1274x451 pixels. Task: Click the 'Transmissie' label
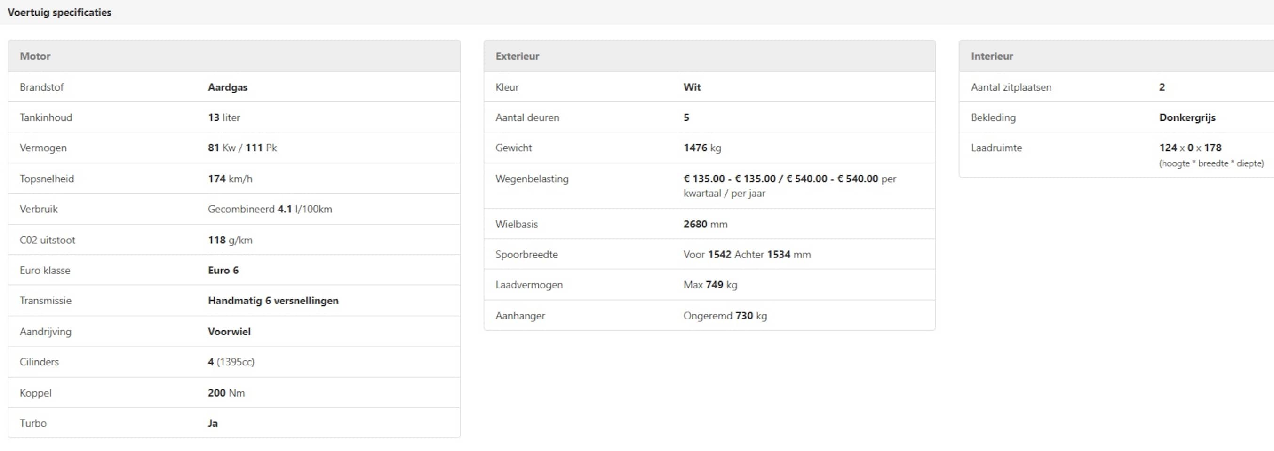[x=46, y=300]
